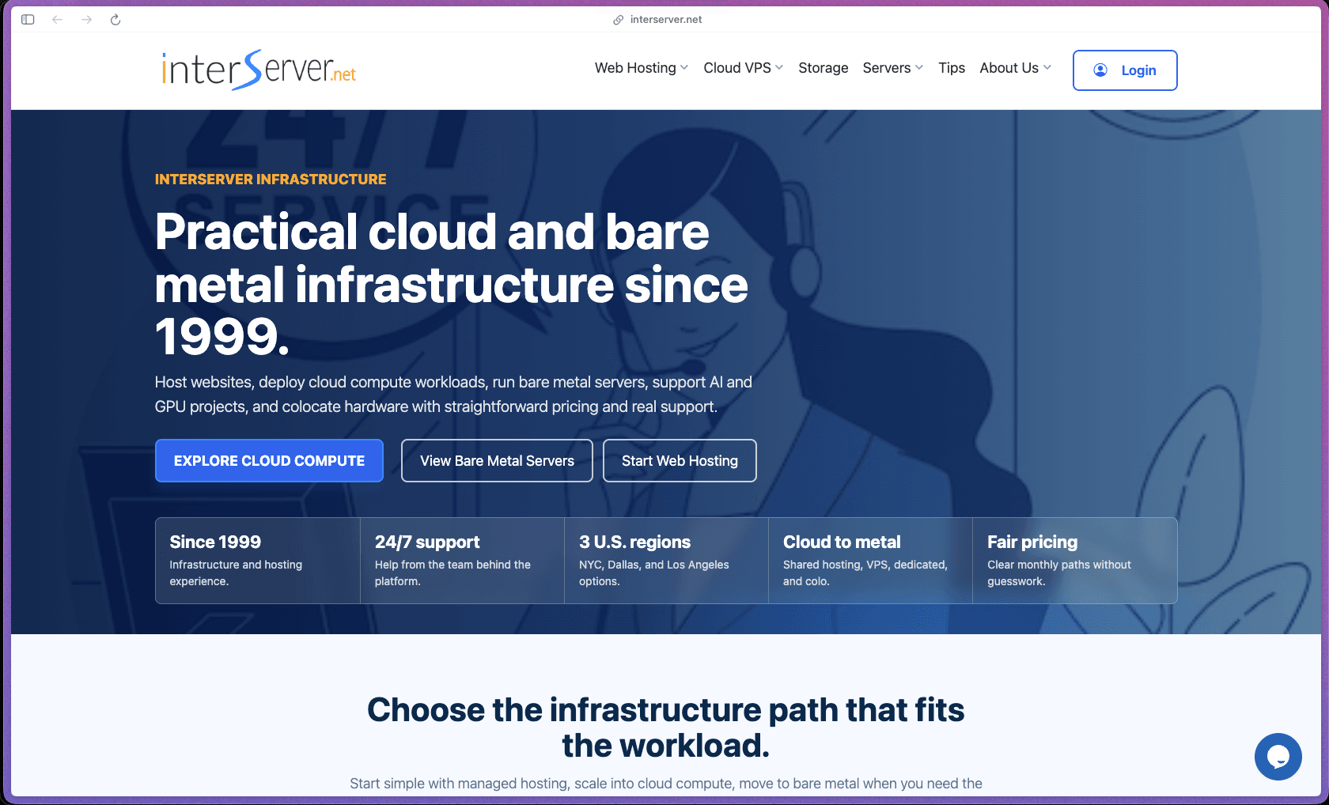The image size is (1329, 805).
Task: Open the Tips nav item
Action: [952, 68]
